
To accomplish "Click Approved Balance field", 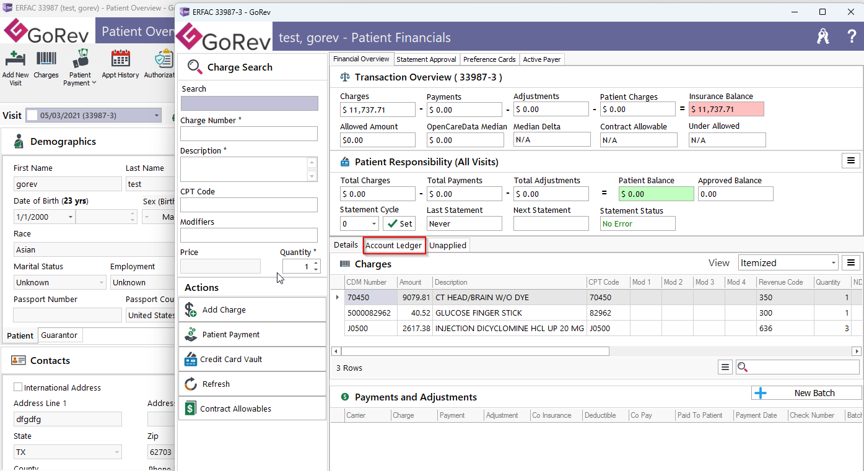I will 736,194.
